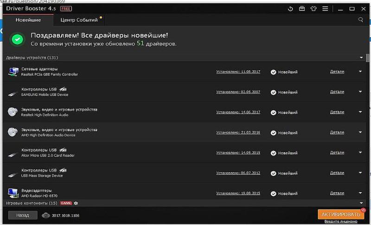Click the green all-up-to-date checkmark icon
Image resolution: width=371 pixels, height=225 pixels.
click(18, 39)
